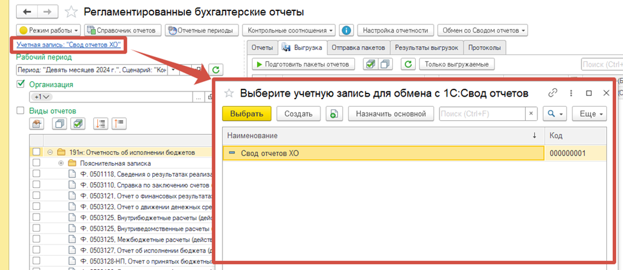The image size is (623, 270).
Task: Uncheck all report types under Виды отчетов
Action: coord(59,124)
